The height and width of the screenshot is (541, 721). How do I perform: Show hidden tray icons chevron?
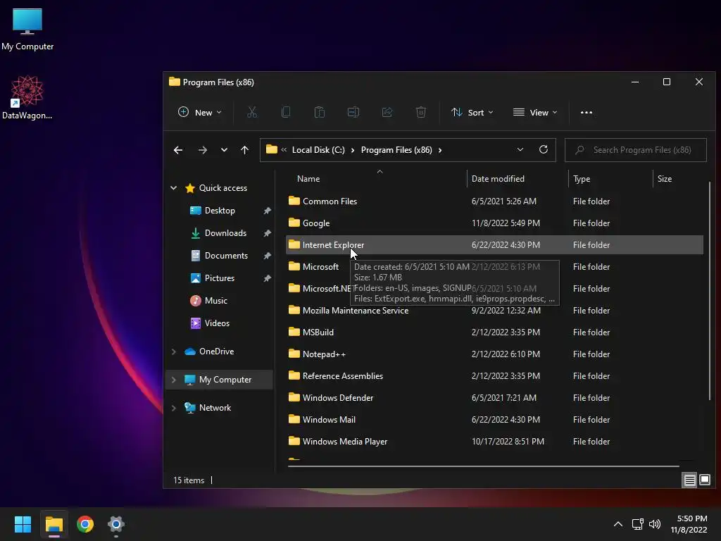tap(618, 524)
